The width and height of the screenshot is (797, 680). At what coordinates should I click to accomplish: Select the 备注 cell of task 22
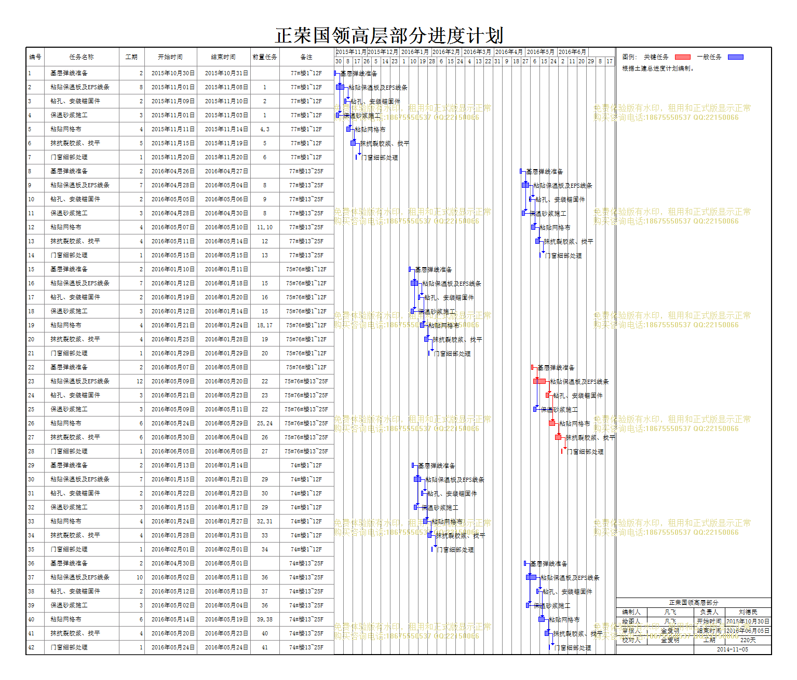[x=306, y=367]
